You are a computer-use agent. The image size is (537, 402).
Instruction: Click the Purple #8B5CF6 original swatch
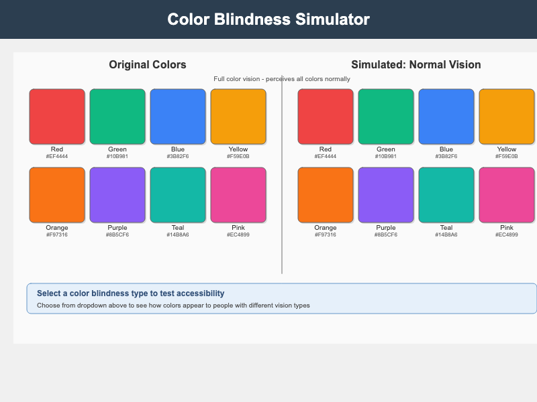[117, 194]
